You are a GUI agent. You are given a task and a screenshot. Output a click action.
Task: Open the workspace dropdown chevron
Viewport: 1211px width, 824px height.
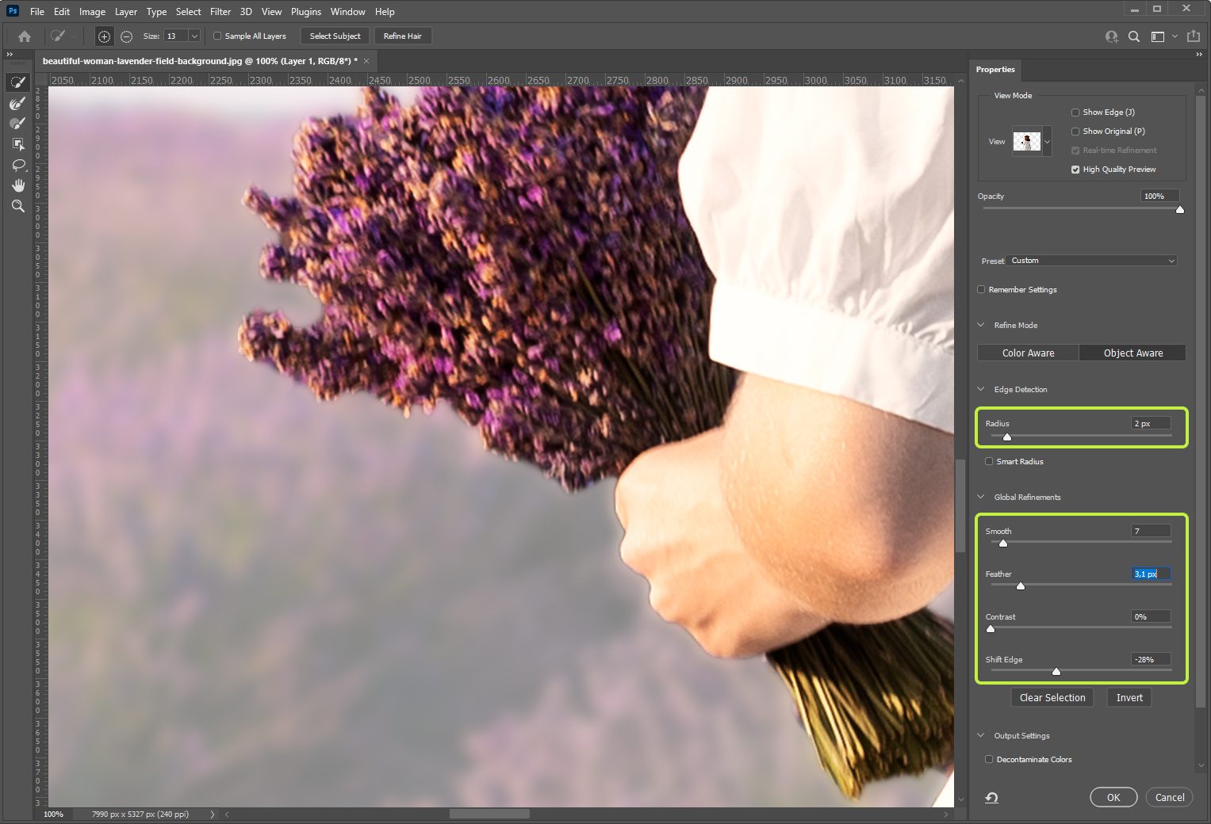click(1175, 36)
